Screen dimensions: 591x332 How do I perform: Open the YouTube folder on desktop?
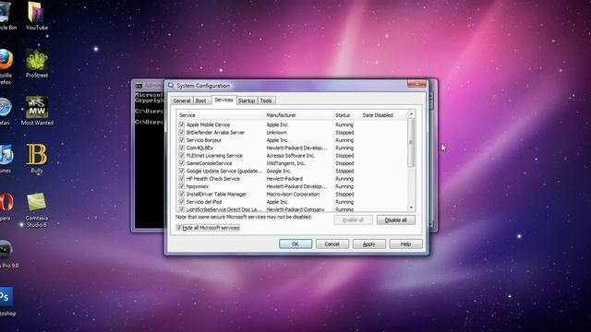pos(37,15)
